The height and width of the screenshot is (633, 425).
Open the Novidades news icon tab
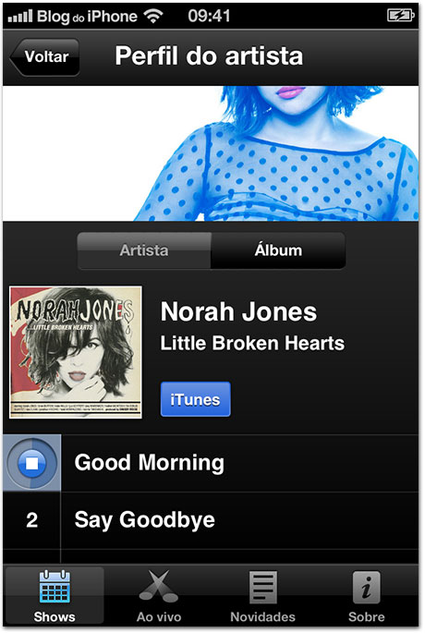[262, 596]
